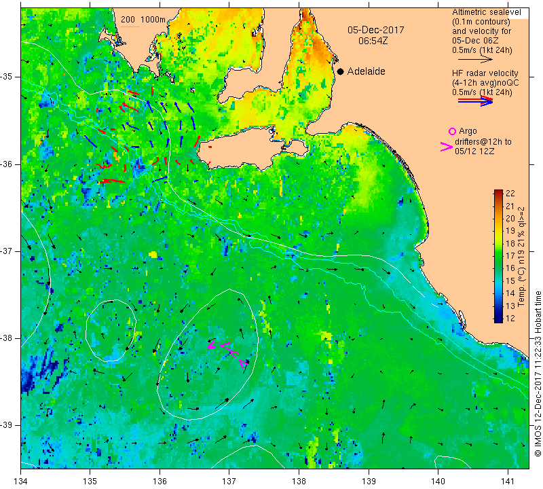Click latitude axis label '-37'
Image resolution: width=543 pixels, height=489 pixels.
tap(7, 251)
